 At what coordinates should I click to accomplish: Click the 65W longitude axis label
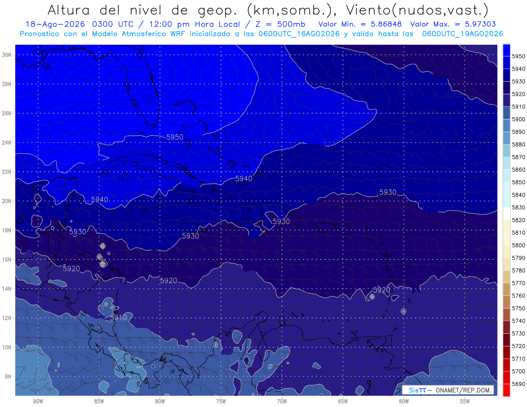pos(343,401)
